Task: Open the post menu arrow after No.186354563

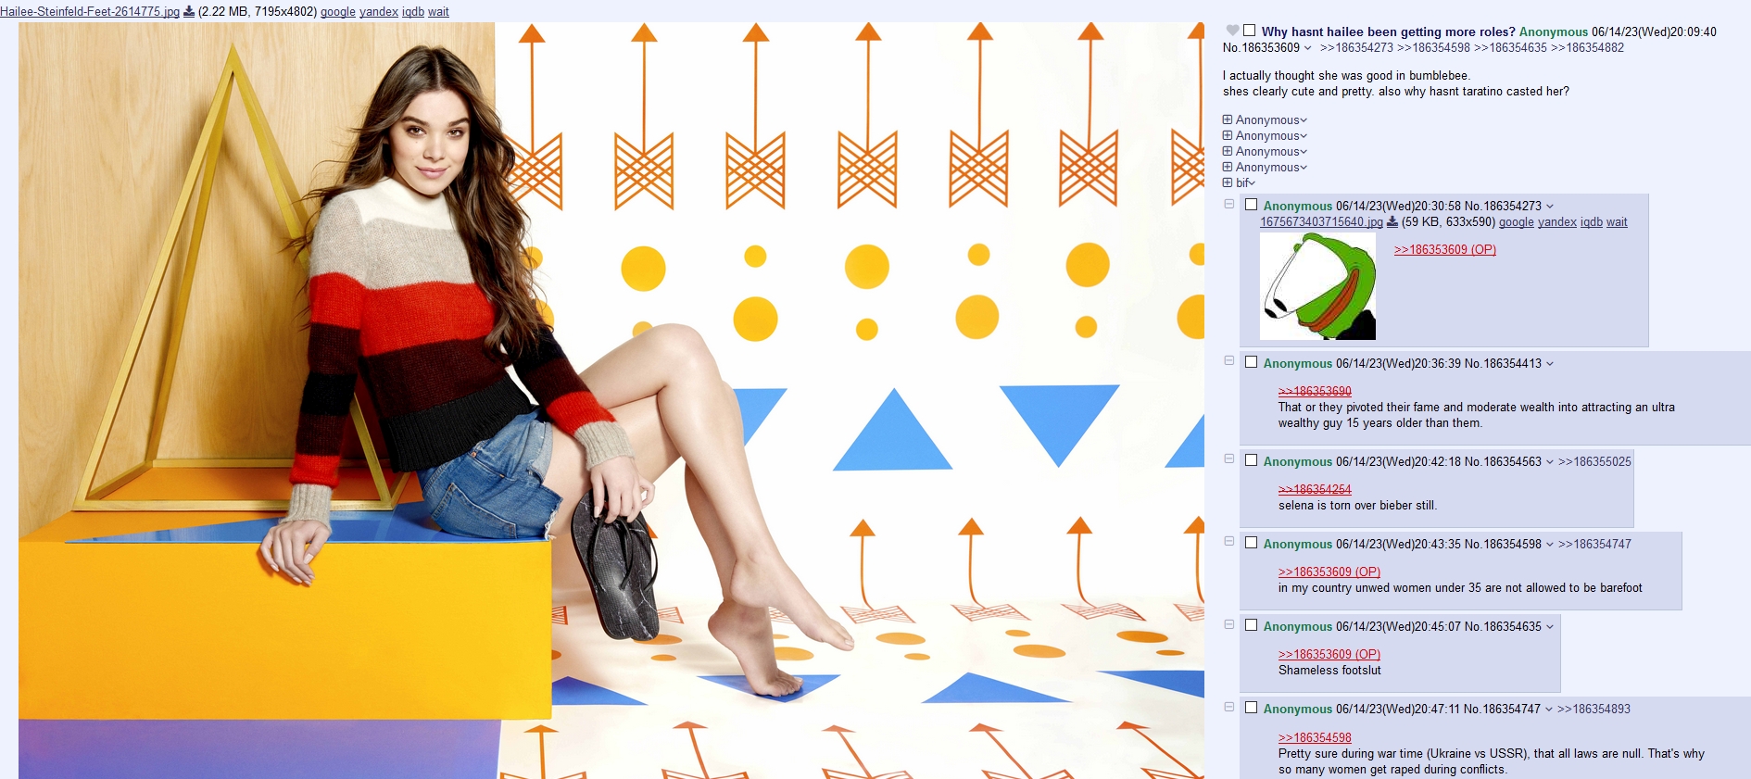Action: (1550, 462)
